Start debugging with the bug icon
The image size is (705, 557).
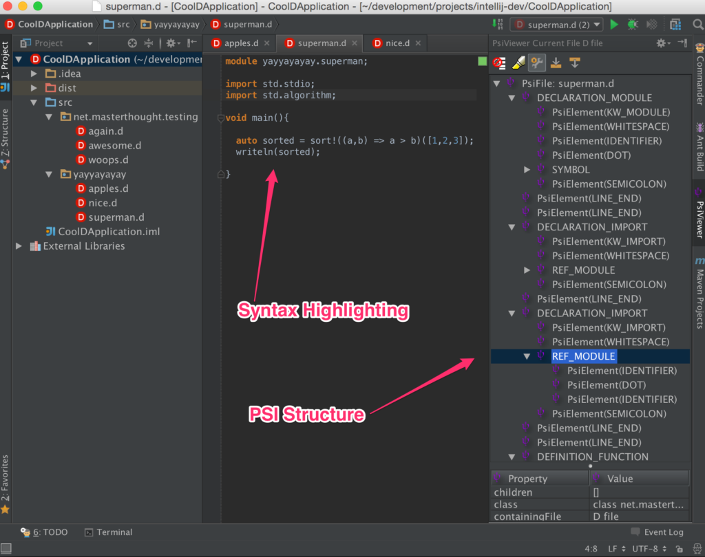pos(633,24)
